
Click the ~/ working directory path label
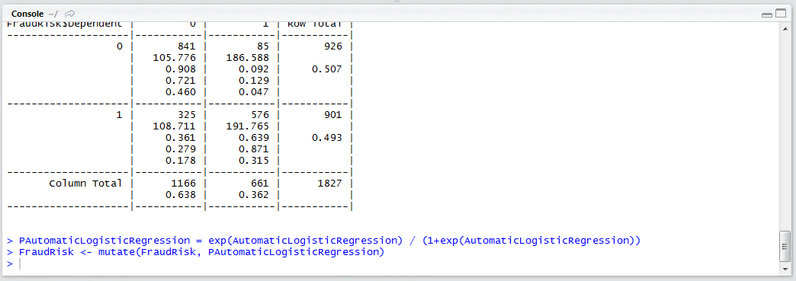[x=53, y=14]
